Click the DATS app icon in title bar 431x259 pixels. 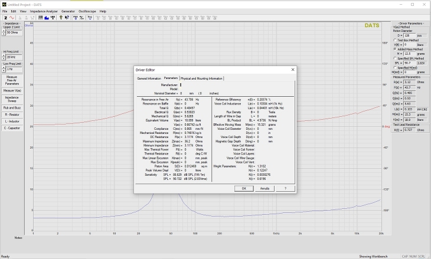(4, 4)
